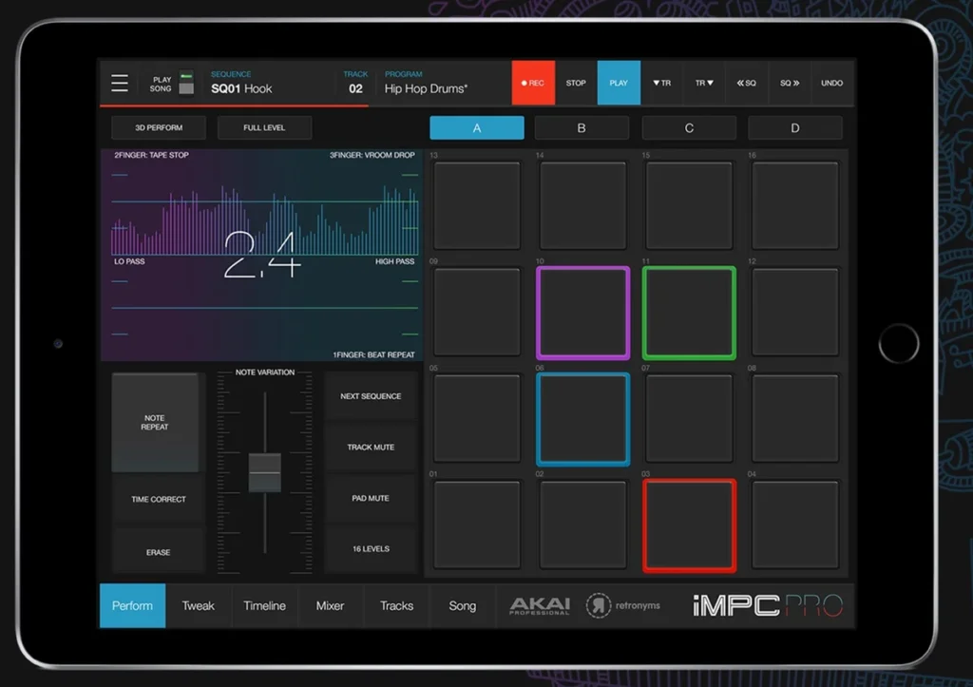Hit drum pad 15
Image resolution: width=973 pixels, height=687 pixels.
click(x=689, y=205)
